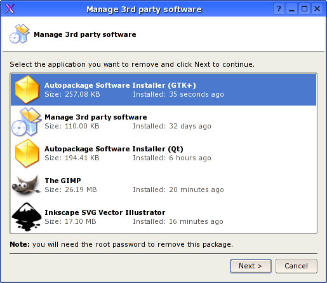Click Installed: 16 minutes ago text

pos(178,221)
